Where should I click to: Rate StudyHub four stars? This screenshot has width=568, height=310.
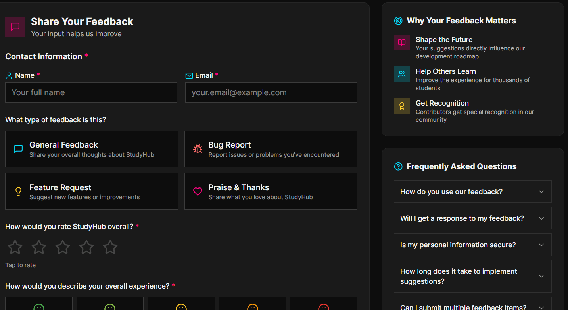point(86,247)
